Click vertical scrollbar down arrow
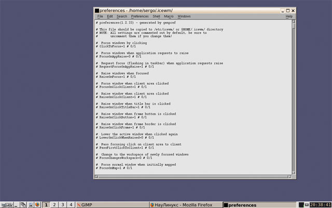This screenshot has height=208, width=332. [x=294, y=173]
